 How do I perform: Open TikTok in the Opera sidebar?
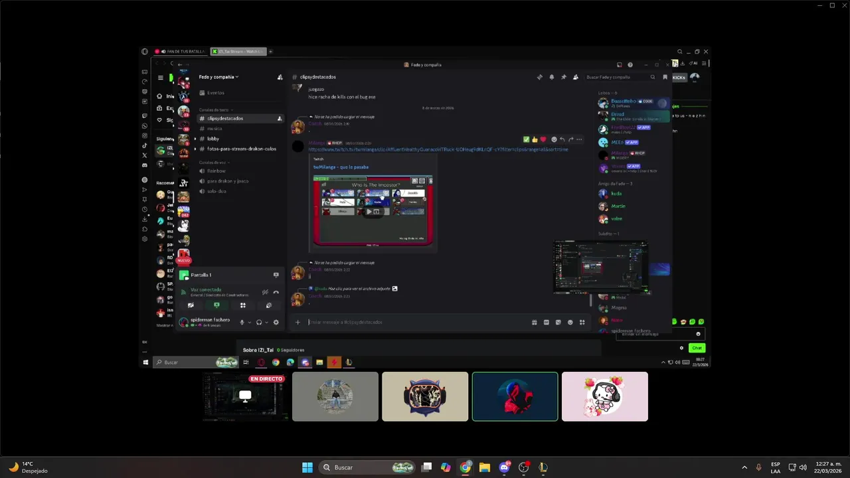point(145,145)
